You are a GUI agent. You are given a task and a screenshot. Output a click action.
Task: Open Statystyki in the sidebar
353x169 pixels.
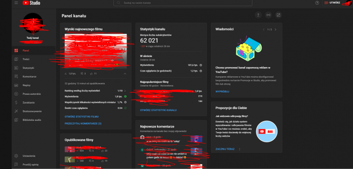point(34,68)
